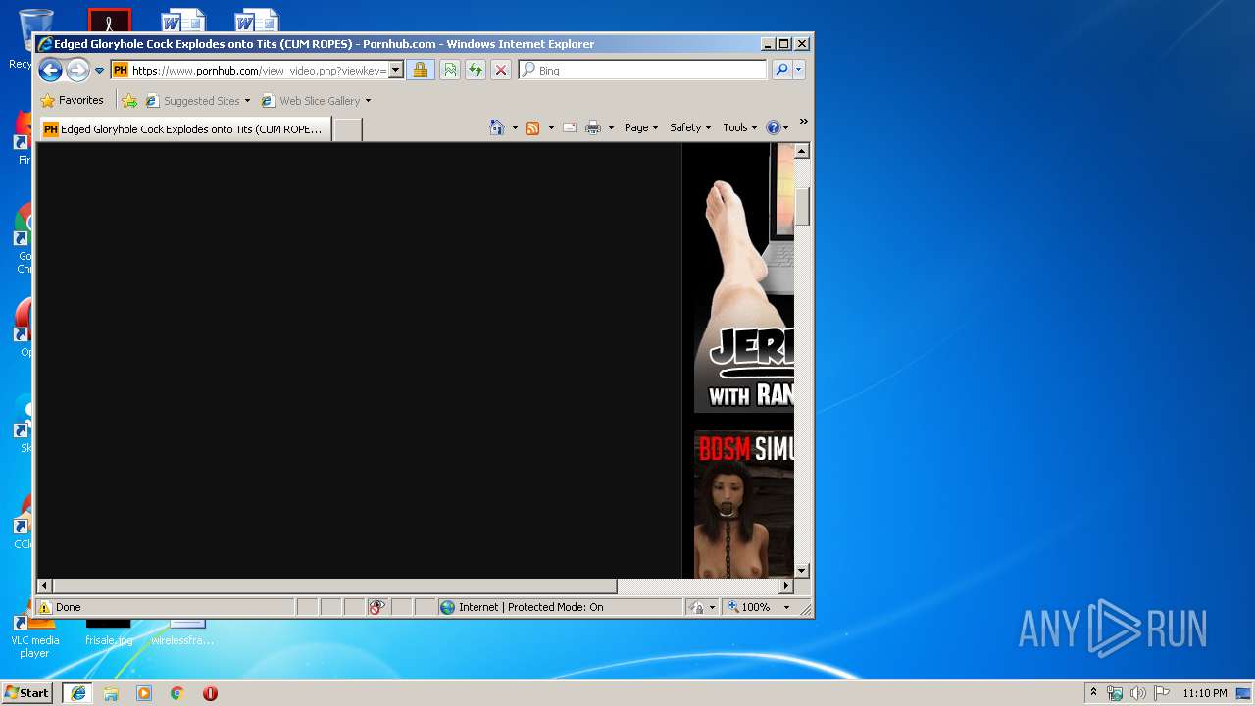The height and width of the screenshot is (706, 1255).
Task: Change zoom level via the 100% button
Action: 749,607
